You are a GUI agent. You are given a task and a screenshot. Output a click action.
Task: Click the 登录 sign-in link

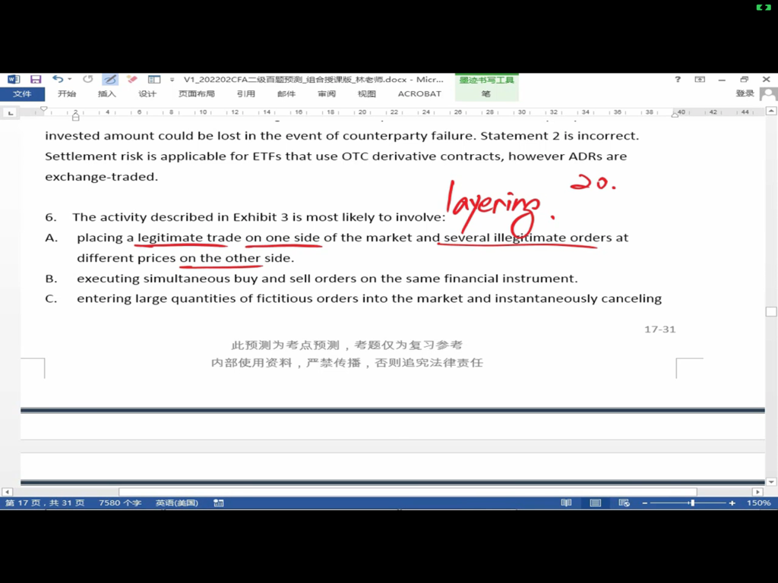[x=745, y=93]
